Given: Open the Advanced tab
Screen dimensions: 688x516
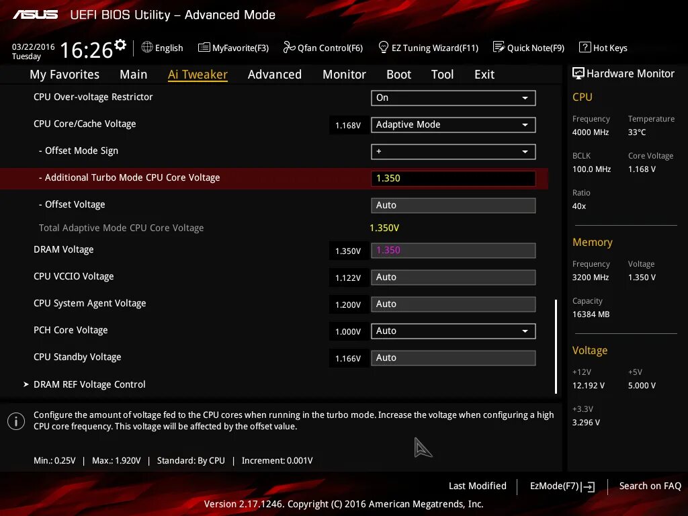Looking at the screenshot, I should pos(275,74).
